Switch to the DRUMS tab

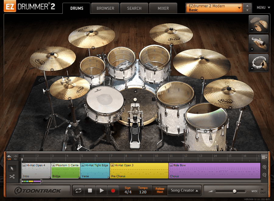click(x=76, y=8)
